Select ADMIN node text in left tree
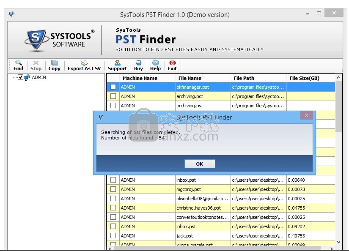The height and width of the screenshot is (251, 349). 39,77
